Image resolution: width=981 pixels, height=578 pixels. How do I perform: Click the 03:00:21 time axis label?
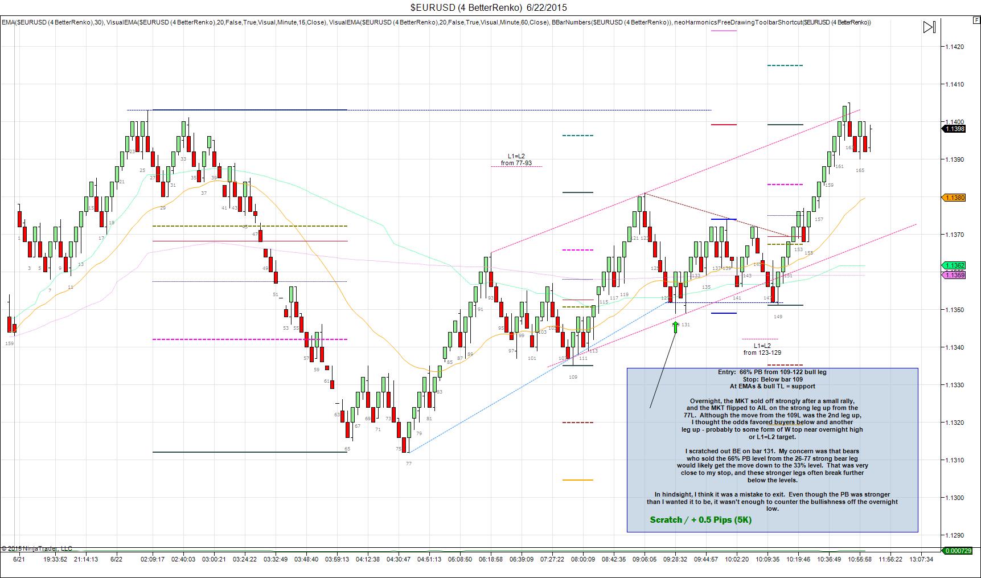pos(214,559)
